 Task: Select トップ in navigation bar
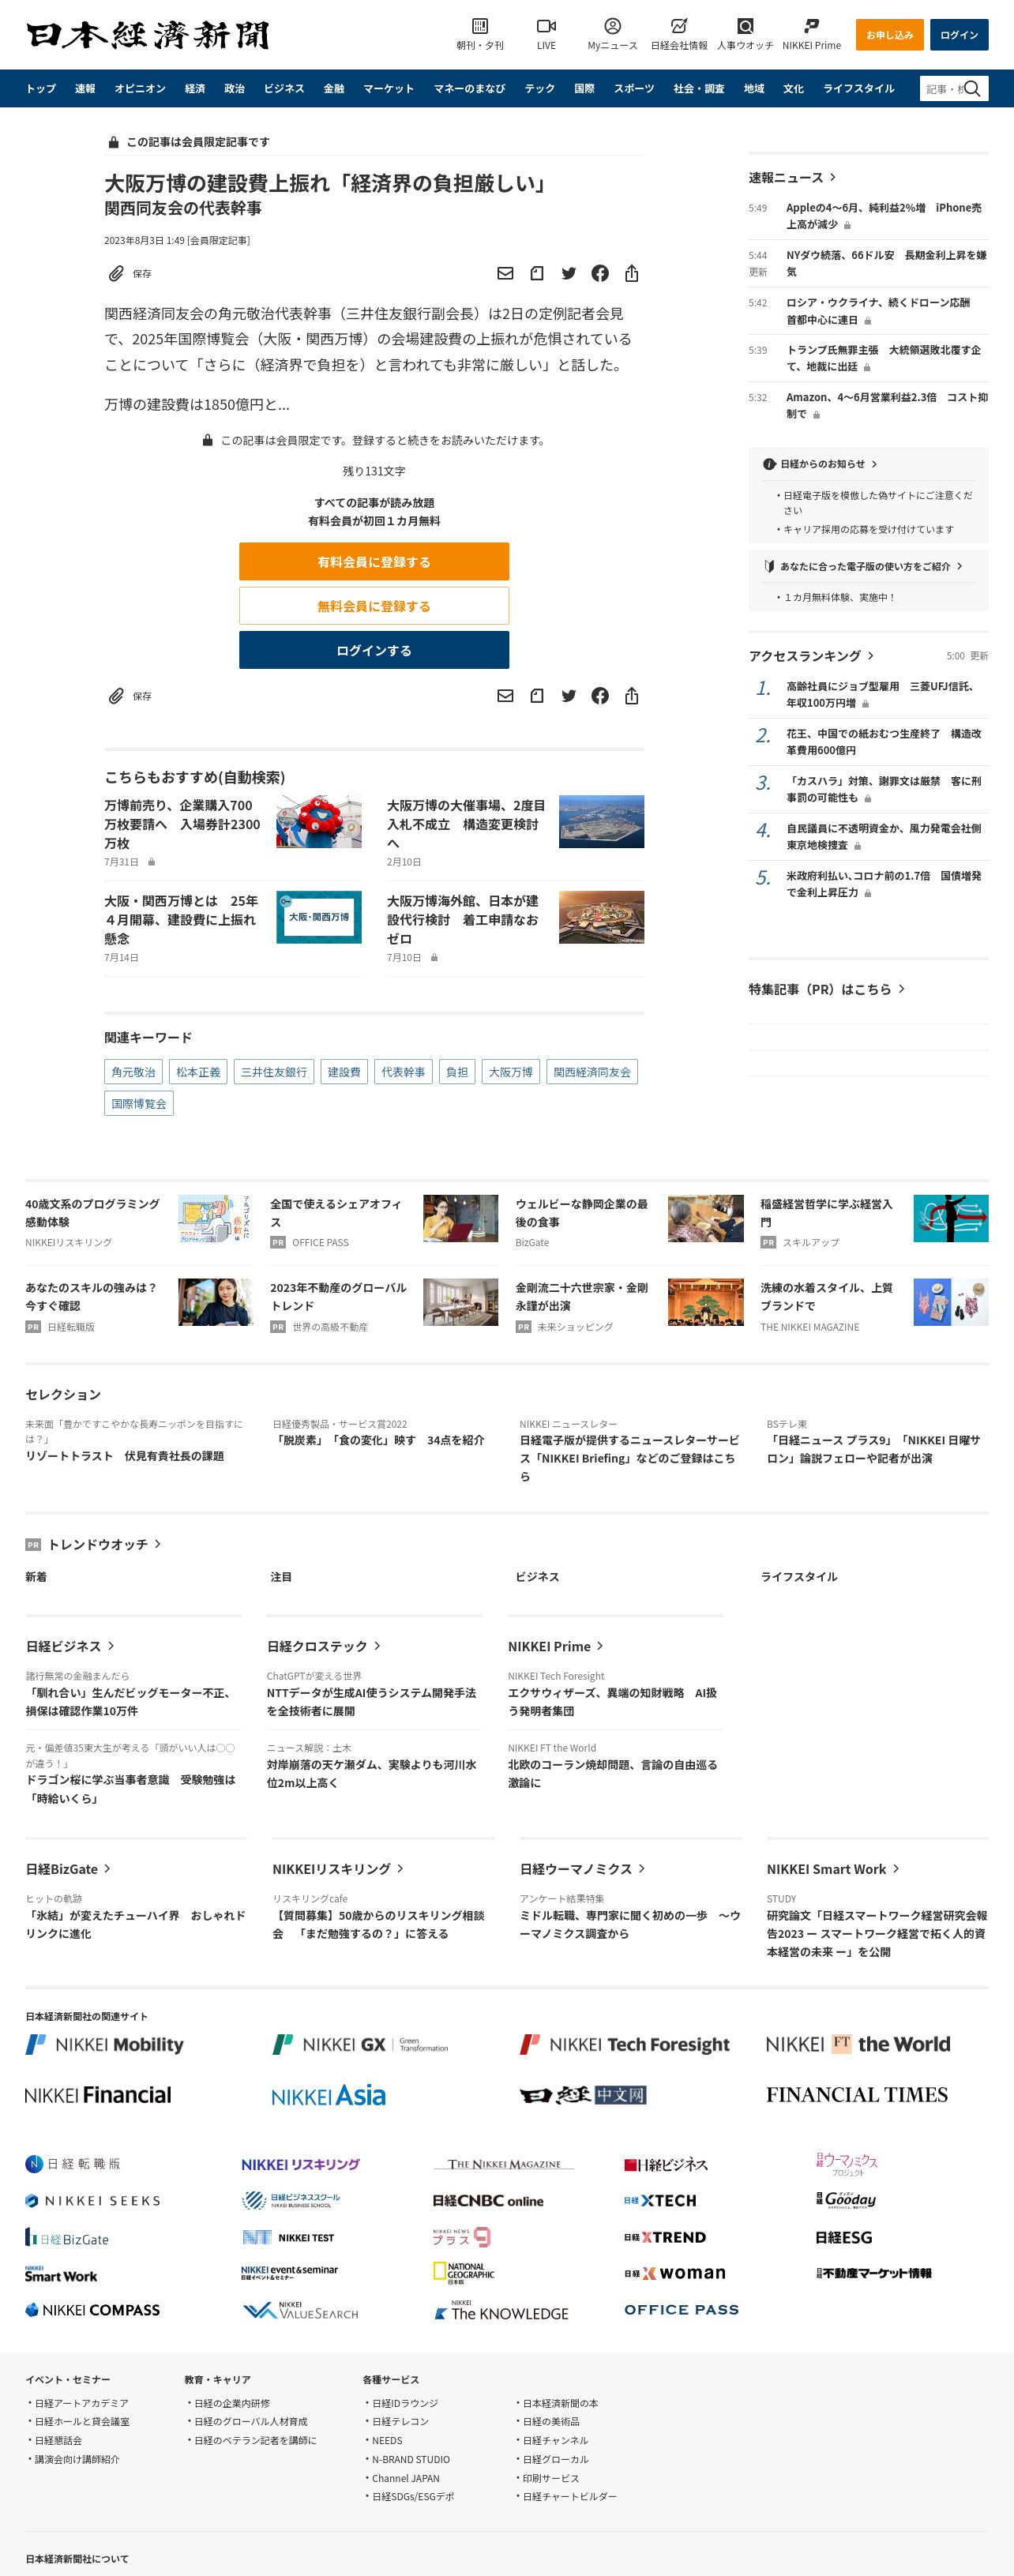(41, 89)
